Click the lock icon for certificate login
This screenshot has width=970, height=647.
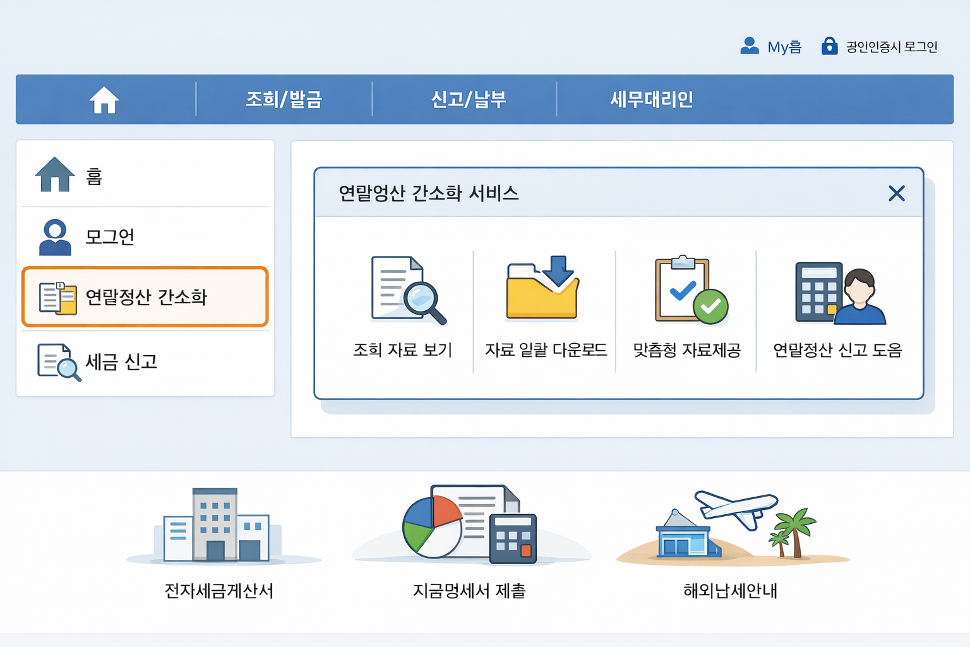(x=829, y=45)
